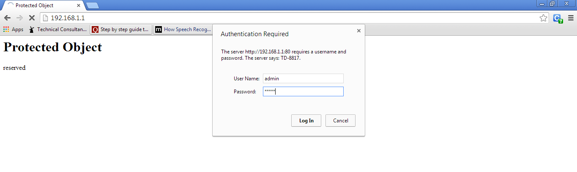The image size is (577, 172).
Task: Go back using the browser back arrow
Action: coord(7,18)
